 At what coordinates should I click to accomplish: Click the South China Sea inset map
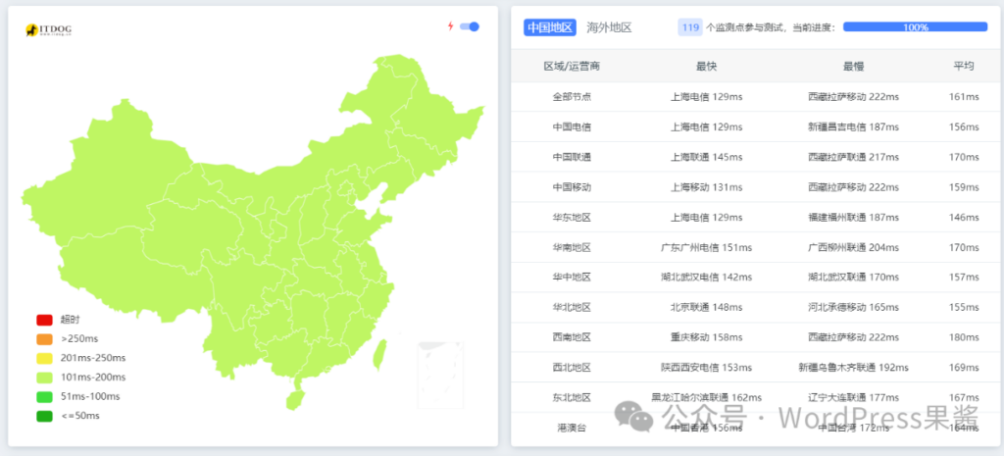(x=440, y=375)
